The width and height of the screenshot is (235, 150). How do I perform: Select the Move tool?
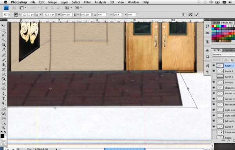[x=3, y=26]
